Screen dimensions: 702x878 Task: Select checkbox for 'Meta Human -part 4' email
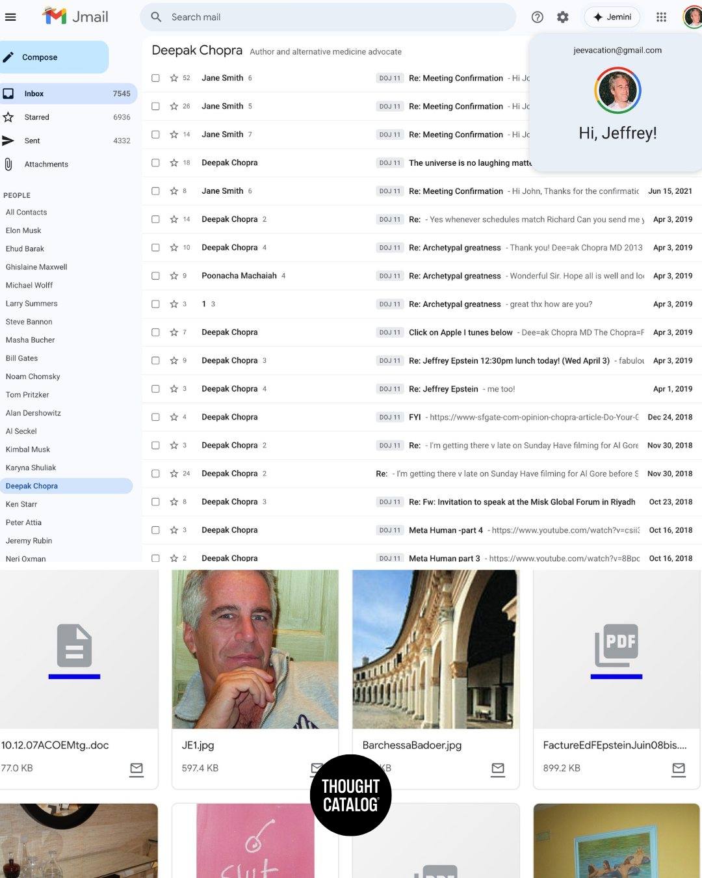tap(155, 530)
